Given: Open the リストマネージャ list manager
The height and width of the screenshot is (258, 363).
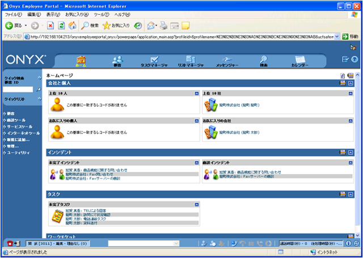Looking at the screenshot, I should pos(191,61).
